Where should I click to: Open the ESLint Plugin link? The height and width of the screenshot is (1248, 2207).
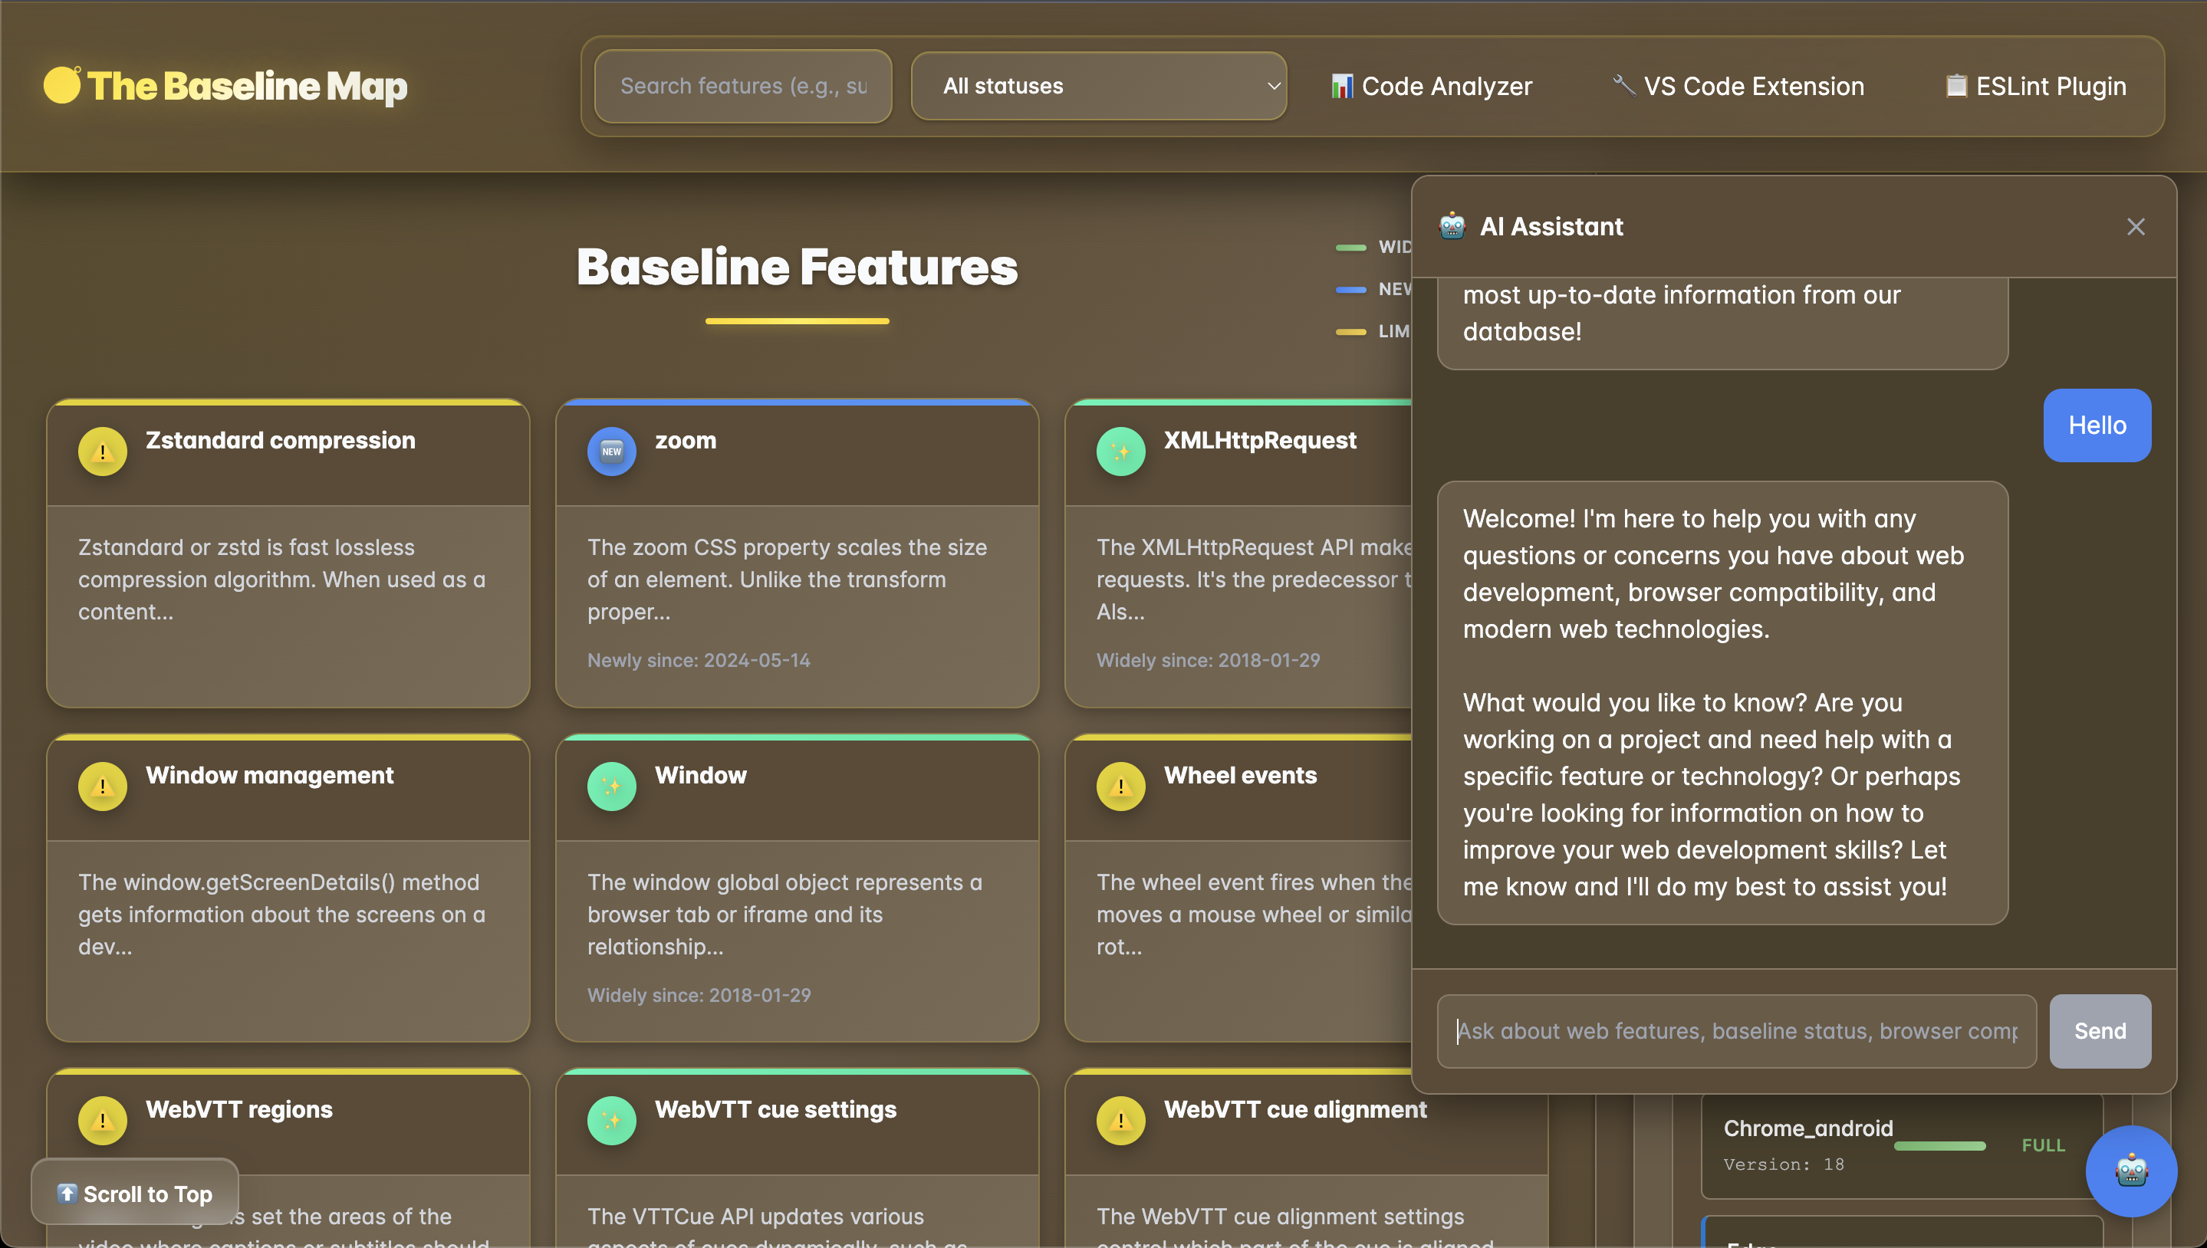[2035, 86]
